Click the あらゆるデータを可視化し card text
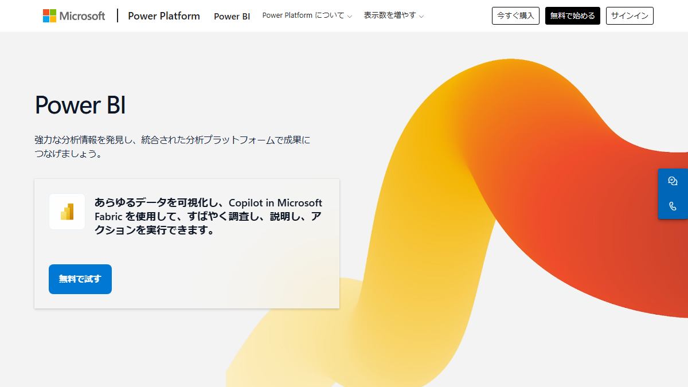688x387 pixels. click(209, 217)
